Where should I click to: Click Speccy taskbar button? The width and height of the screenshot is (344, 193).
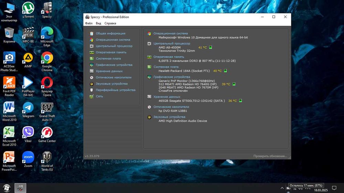coord(20,188)
